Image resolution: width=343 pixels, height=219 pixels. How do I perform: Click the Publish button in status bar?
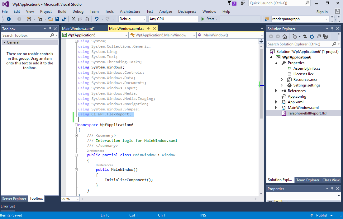pos(322,215)
